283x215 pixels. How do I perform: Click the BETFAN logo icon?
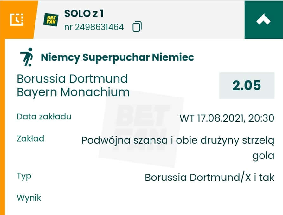[x=51, y=20]
